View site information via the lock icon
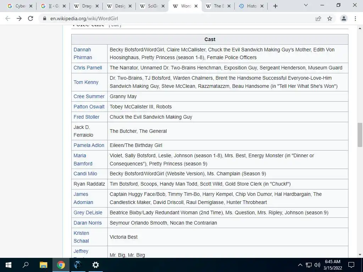The image size is (363, 272). pos(45,18)
